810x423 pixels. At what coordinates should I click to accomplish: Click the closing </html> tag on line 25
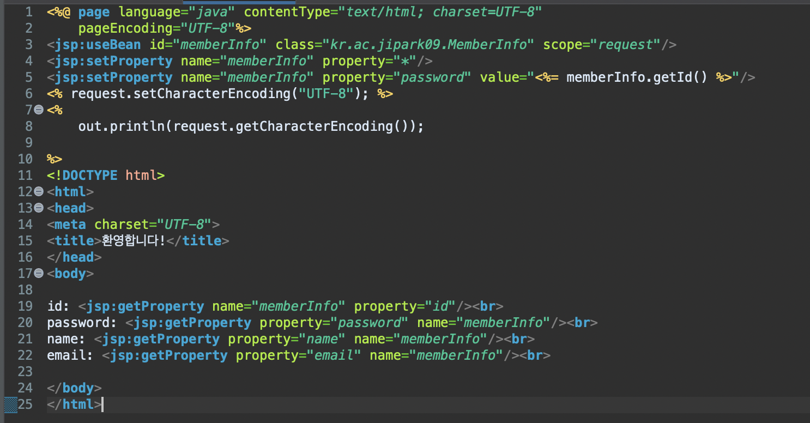tap(74, 404)
